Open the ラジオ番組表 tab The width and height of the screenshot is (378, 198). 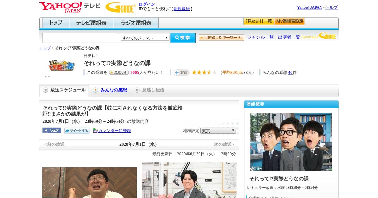(x=136, y=23)
